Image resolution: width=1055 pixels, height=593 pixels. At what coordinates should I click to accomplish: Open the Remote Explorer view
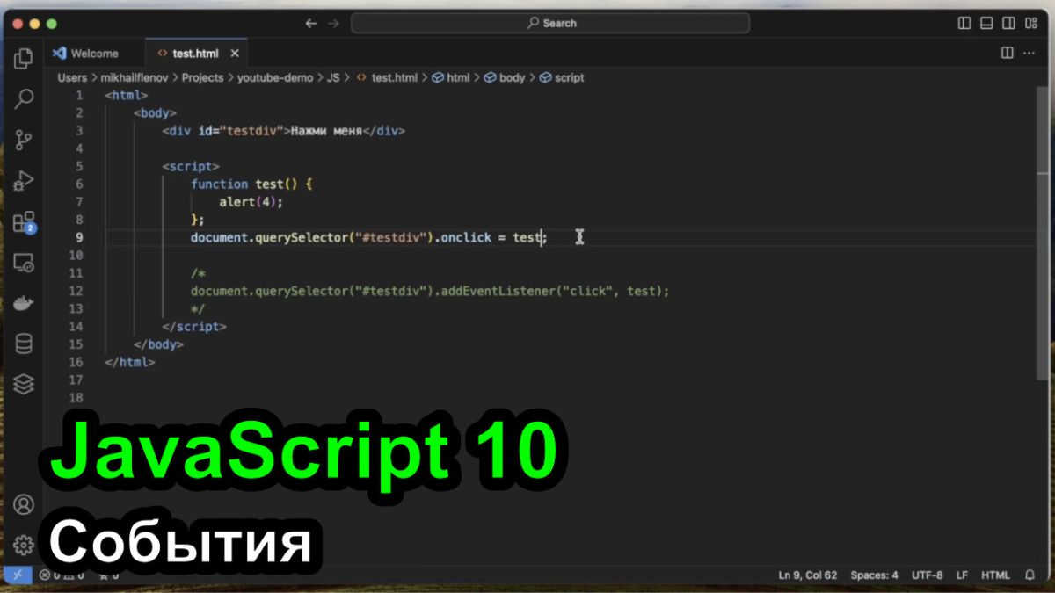24,262
